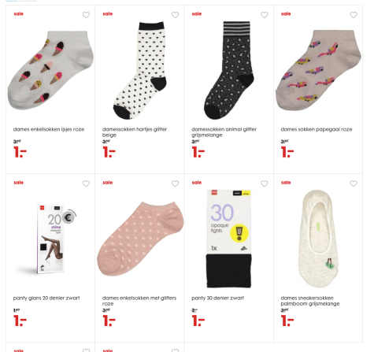The height and width of the screenshot is (352, 374).
Task: Open link dames enkelsokken ijsjes roze
Action: tap(49, 129)
